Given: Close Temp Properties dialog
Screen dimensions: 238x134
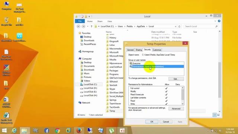Looking at the screenshot, I should (185, 43).
